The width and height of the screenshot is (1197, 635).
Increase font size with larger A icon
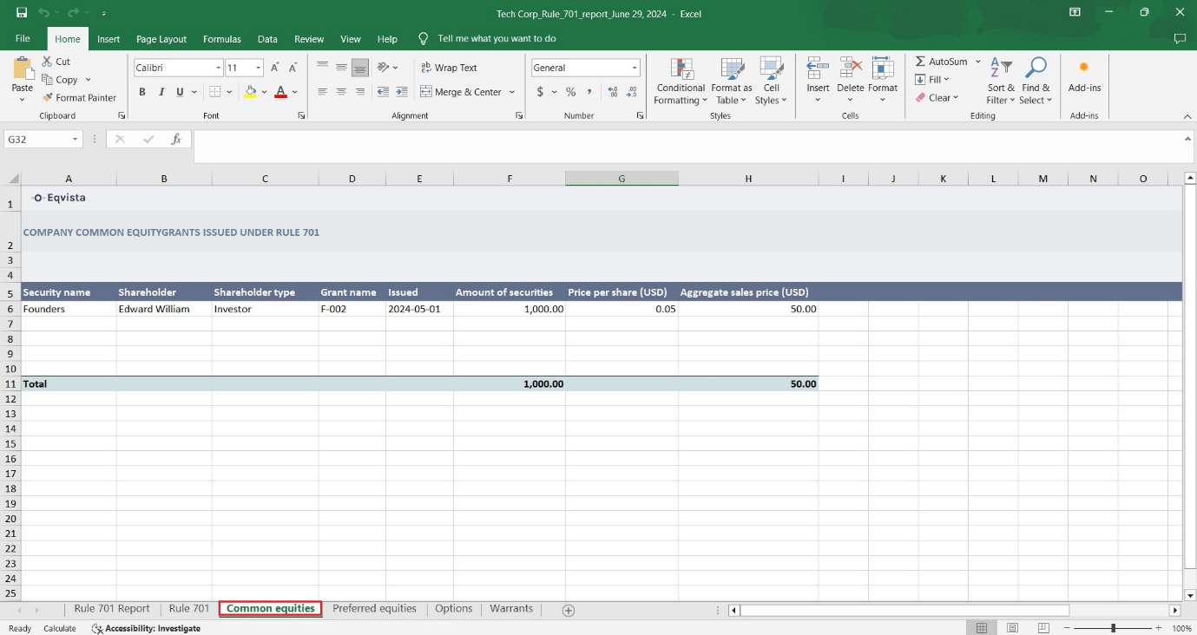click(x=275, y=68)
